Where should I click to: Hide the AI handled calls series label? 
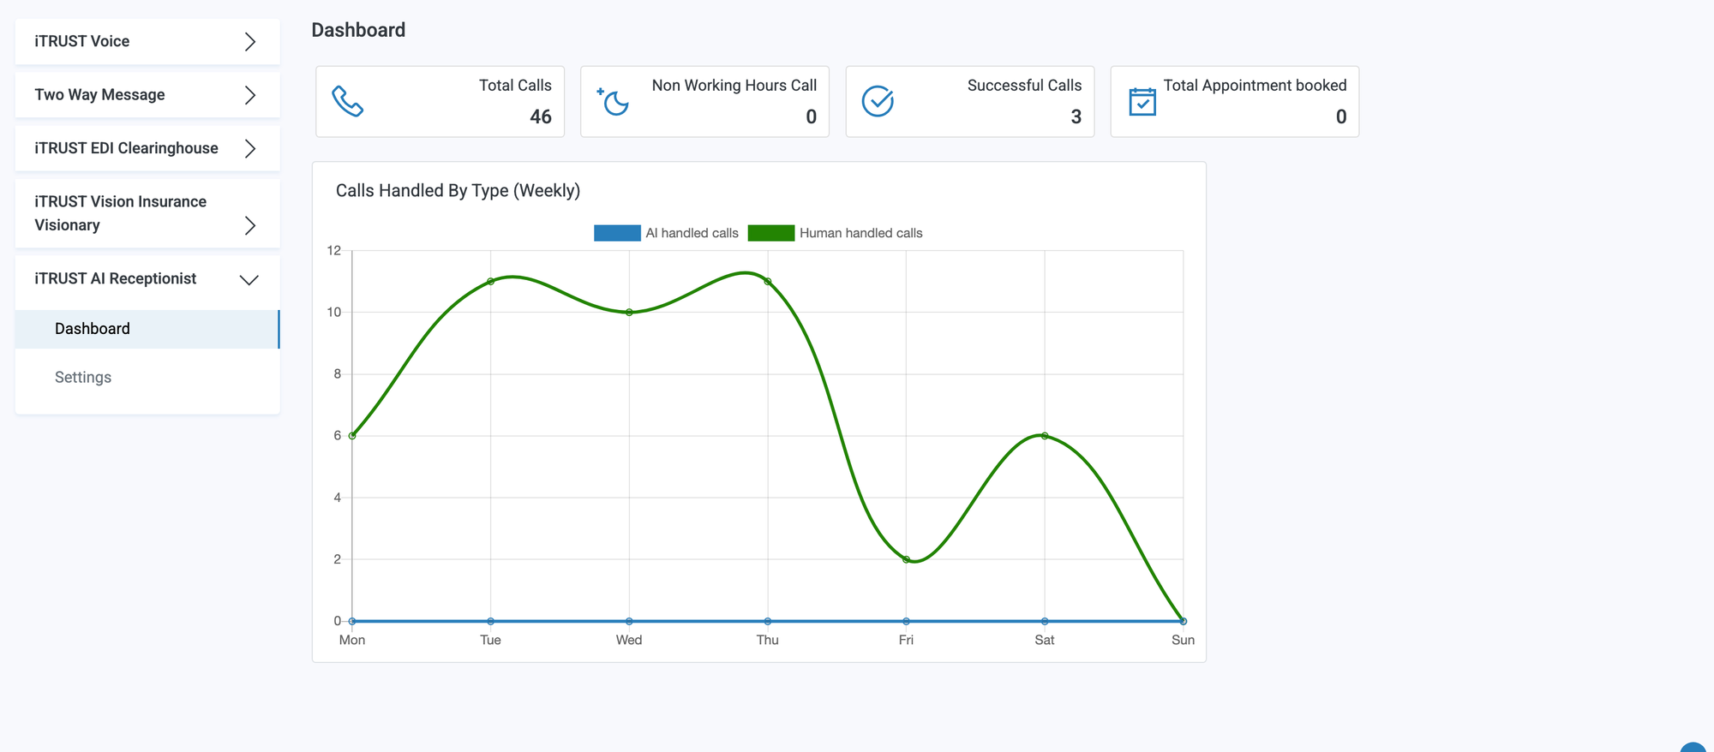click(692, 233)
